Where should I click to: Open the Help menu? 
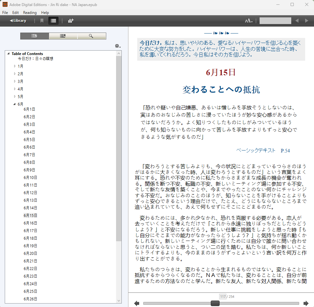click(x=45, y=13)
